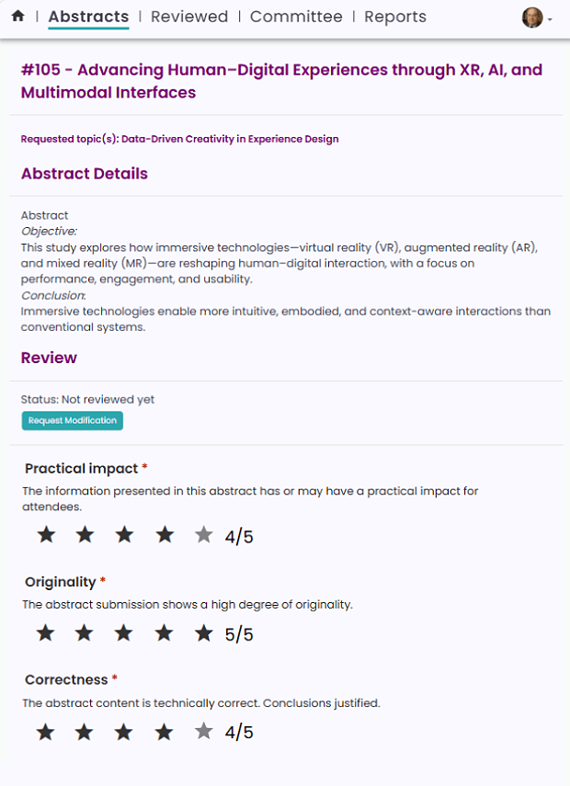The image size is (570, 786).
Task: Click the first star under Originality
Action: point(45,632)
